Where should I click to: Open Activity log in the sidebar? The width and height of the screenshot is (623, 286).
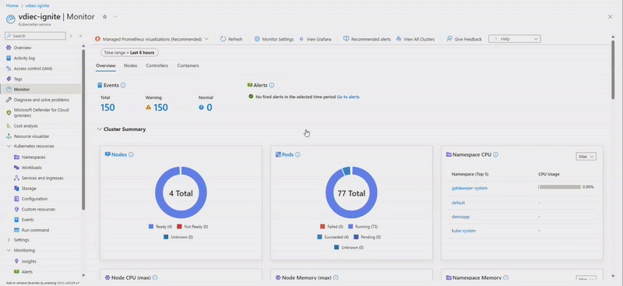pos(24,58)
